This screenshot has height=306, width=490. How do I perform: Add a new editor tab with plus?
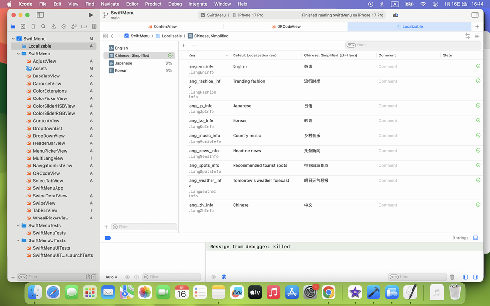click(x=477, y=27)
